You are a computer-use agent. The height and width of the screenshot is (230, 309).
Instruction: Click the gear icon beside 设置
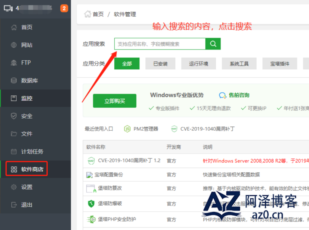(x=14, y=187)
